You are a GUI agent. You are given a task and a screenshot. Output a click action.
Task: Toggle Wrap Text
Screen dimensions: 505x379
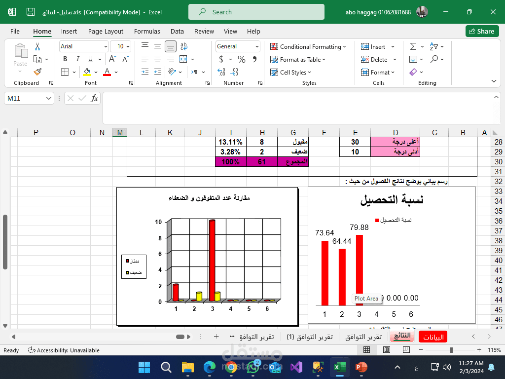tap(184, 46)
